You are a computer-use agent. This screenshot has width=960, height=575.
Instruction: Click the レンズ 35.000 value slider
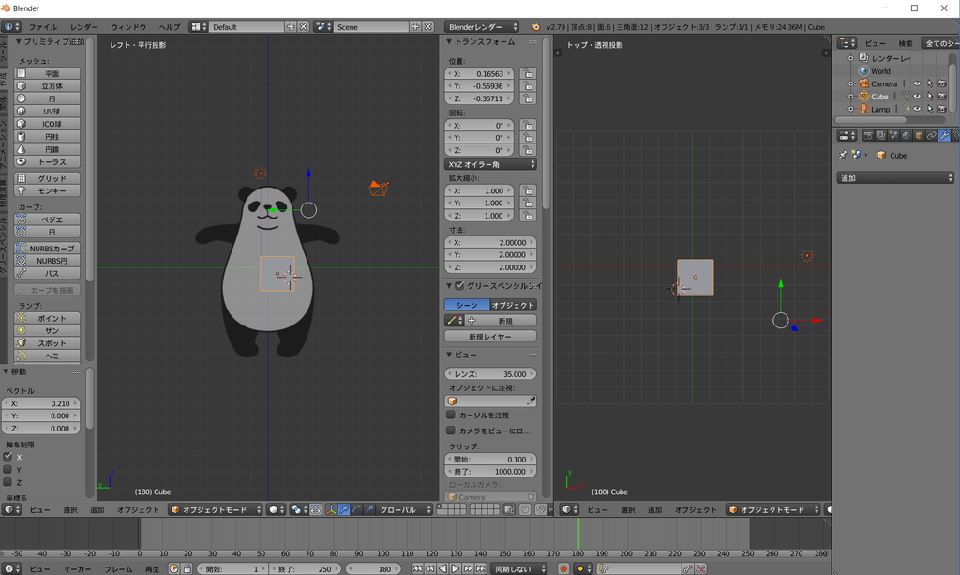click(x=491, y=374)
